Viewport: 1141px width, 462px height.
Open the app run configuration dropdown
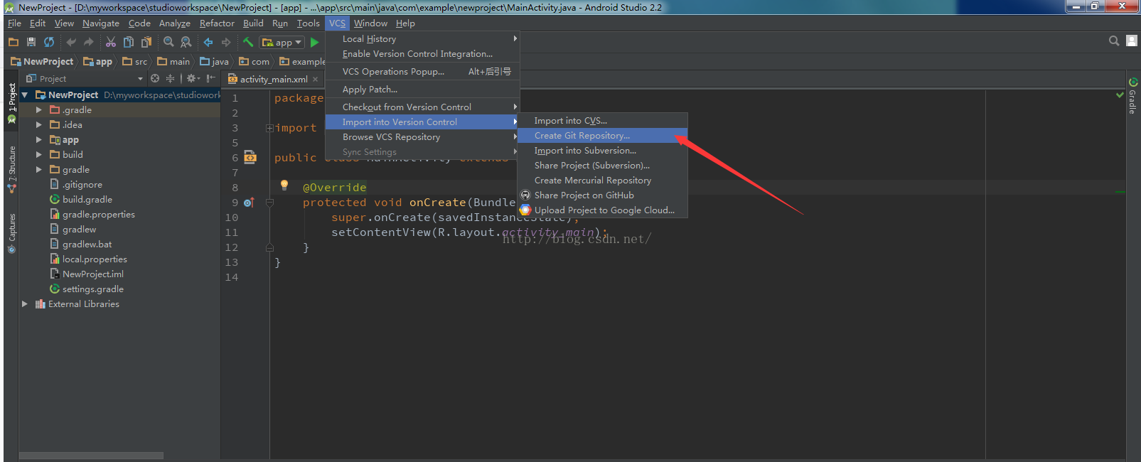point(282,43)
